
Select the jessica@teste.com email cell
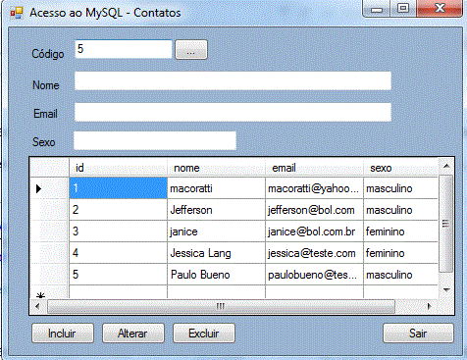(314, 253)
